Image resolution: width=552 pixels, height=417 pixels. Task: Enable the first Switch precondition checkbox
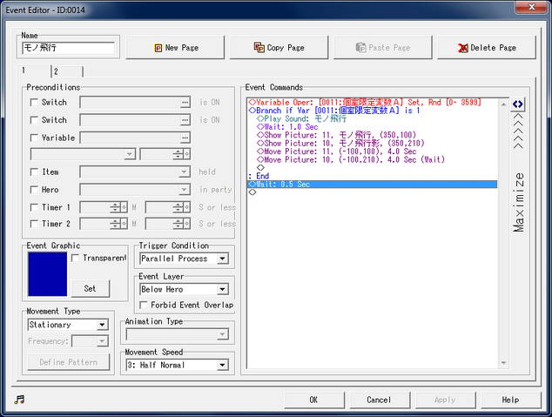[34, 103]
